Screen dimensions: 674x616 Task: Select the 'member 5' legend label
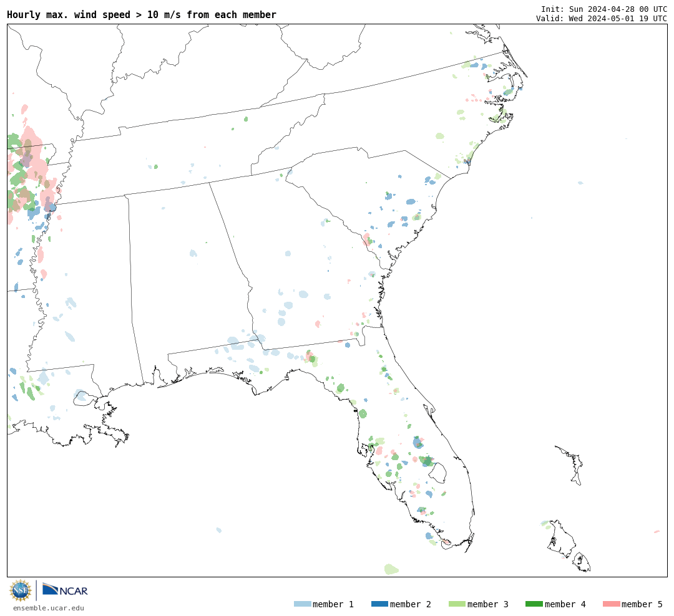[642, 604]
